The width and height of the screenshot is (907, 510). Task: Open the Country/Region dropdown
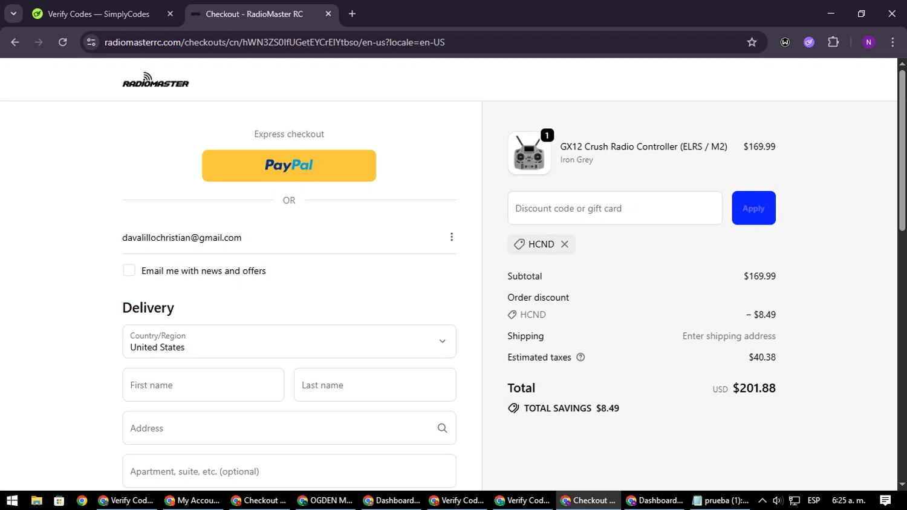[x=289, y=341]
